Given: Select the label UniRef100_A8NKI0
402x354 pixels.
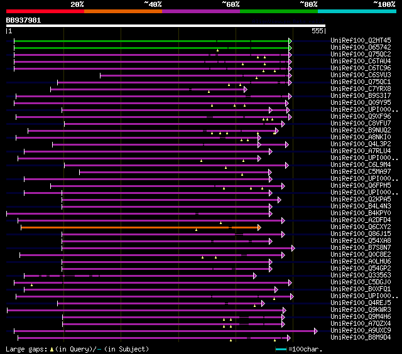Looking at the screenshot, I should coord(361,137).
